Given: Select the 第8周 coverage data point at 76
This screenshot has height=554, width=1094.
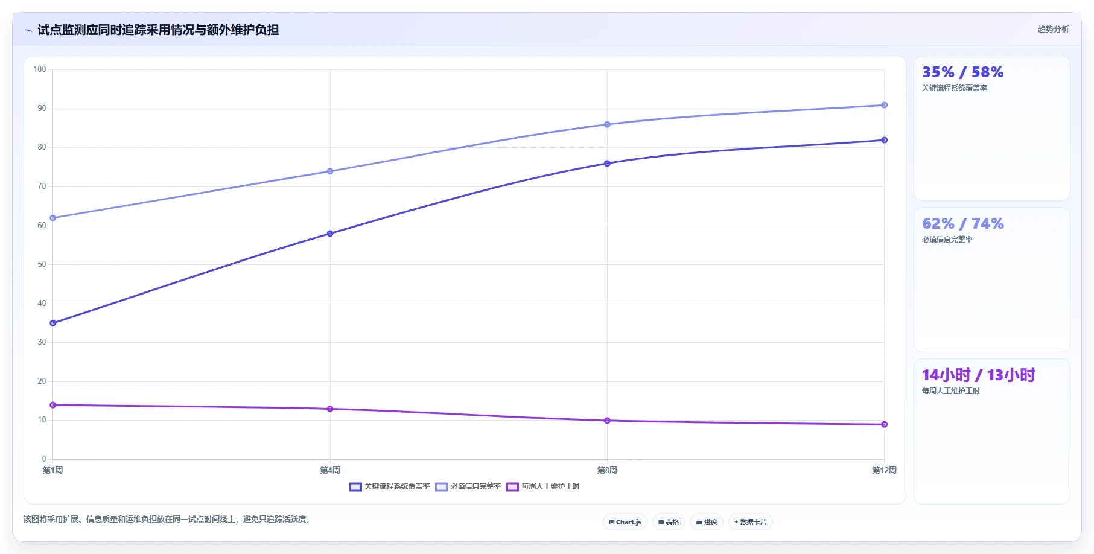Looking at the screenshot, I should pos(607,164).
